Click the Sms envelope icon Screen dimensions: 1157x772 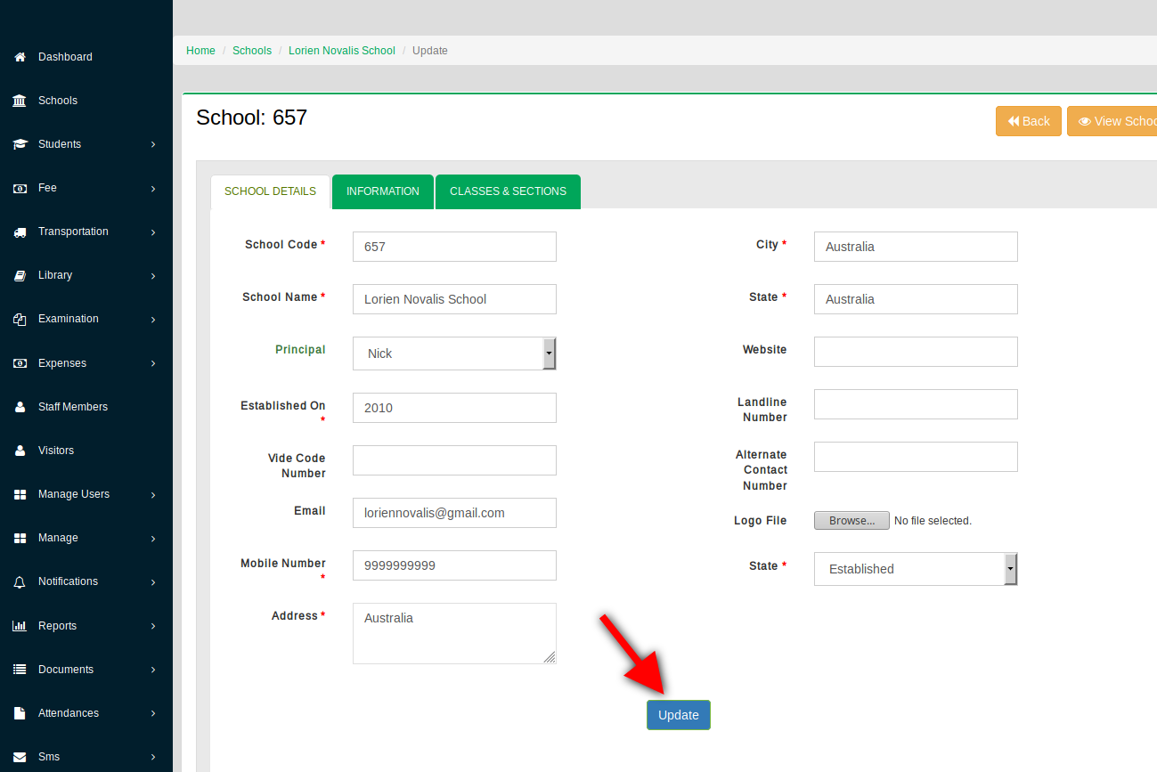point(20,757)
